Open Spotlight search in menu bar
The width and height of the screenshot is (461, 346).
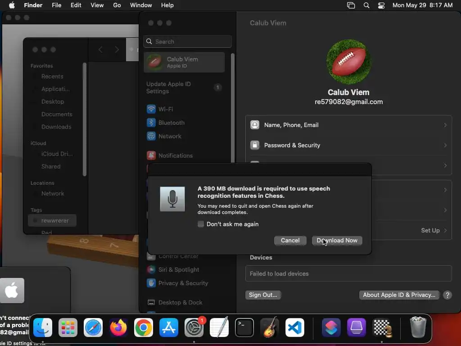366,5
